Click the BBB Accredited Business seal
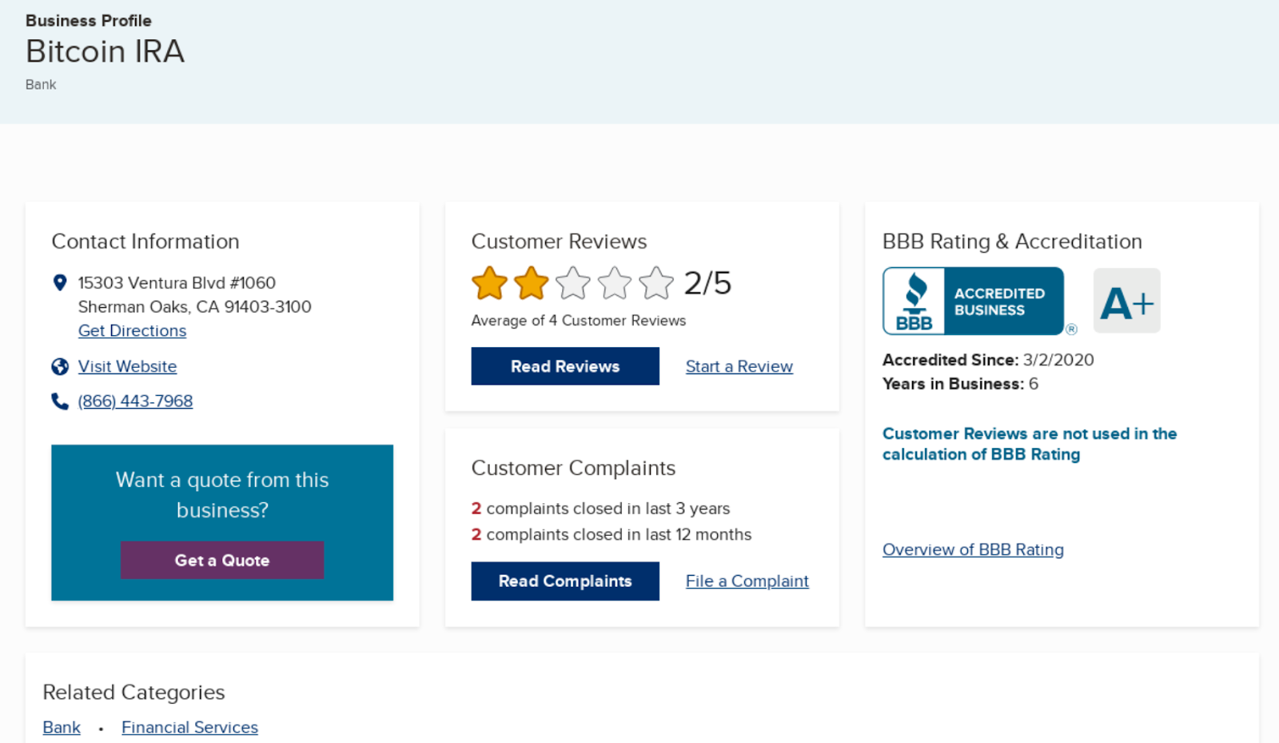Image resolution: width=1279 pixels, height=743 pixels. click(973, 301)
